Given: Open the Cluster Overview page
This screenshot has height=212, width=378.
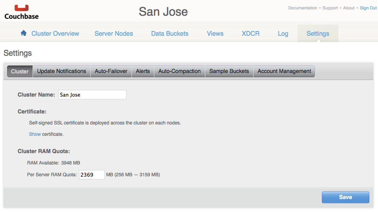Looking at the screenshot, I should coord(55,34).
